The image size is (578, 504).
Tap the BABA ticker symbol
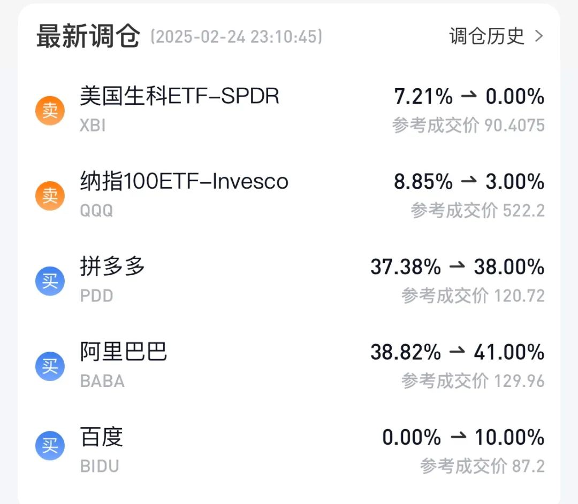click(102, 381)
